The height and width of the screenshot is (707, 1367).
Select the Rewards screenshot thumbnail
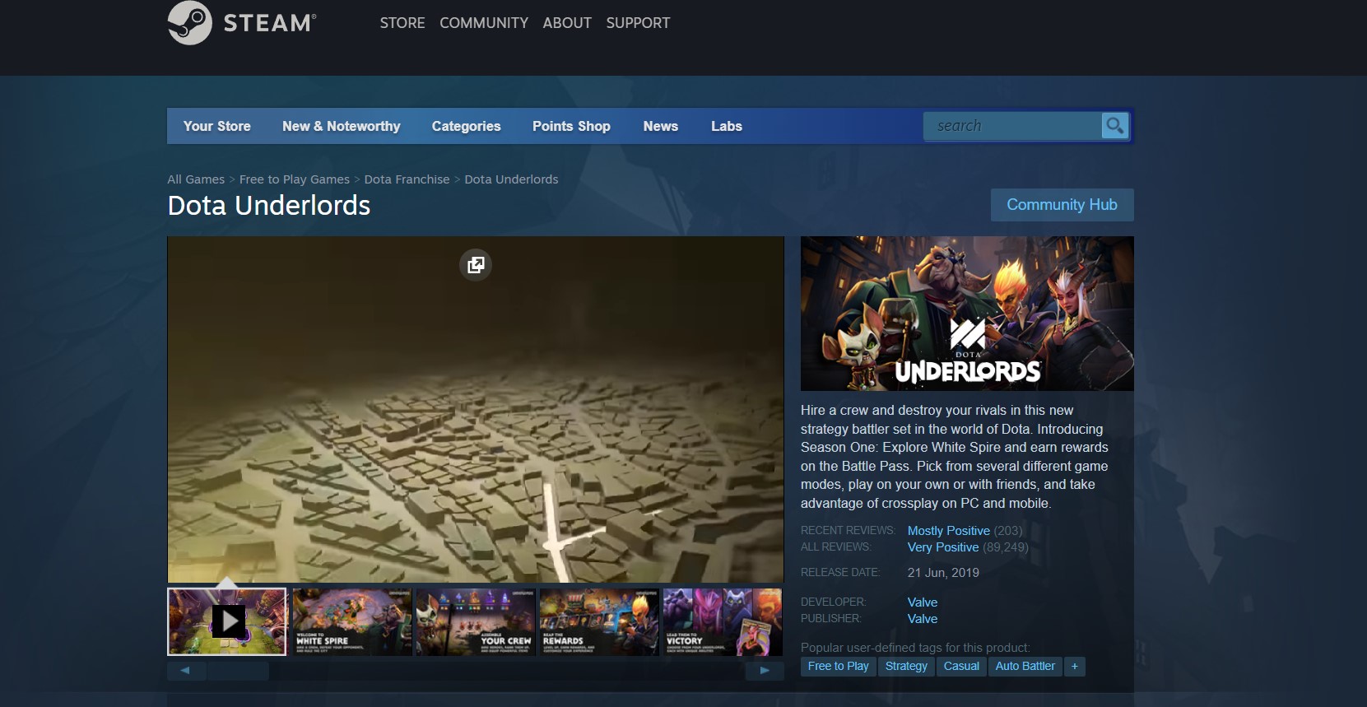point(599,621)
